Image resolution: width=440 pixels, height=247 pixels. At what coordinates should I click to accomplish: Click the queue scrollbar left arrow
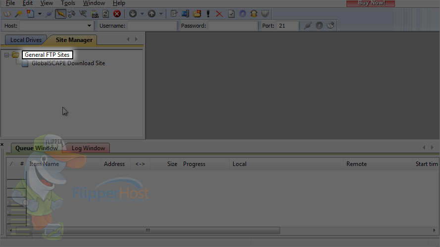(11, 231)
